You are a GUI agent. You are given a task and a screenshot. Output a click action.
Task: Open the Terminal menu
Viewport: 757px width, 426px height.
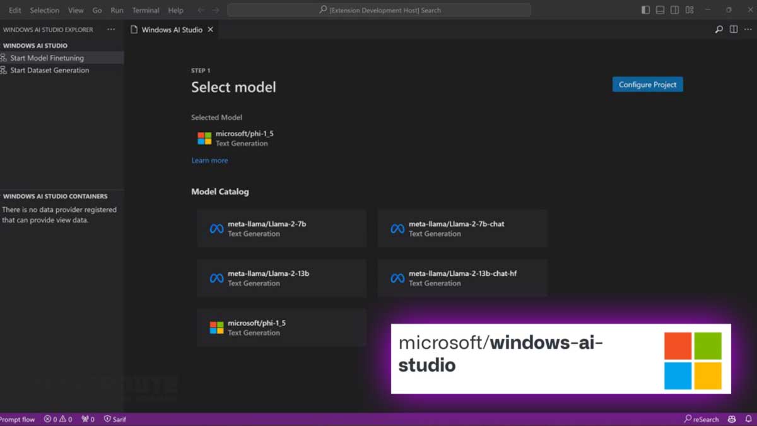point(145,10)
